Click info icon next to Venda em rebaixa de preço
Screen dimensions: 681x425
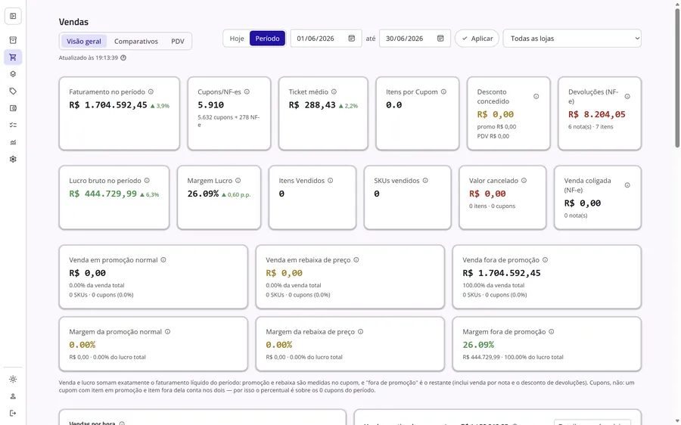click(356, 260)
